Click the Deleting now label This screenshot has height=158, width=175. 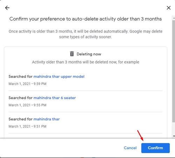[x=89, y=54]
